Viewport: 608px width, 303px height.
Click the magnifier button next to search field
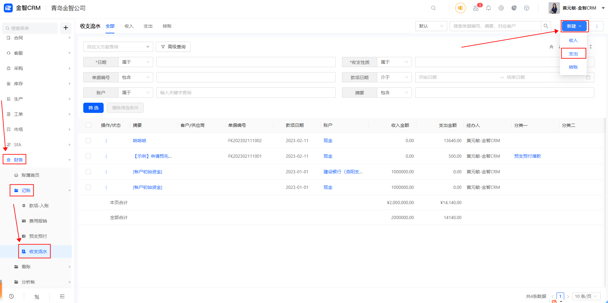tap(546, 26)
